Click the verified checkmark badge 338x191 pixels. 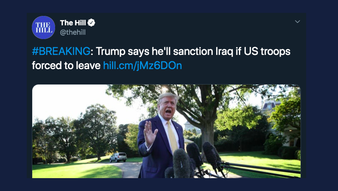pos(91,23)
